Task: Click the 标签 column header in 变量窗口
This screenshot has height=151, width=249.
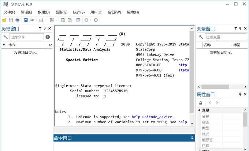Action: [x=240, y=45]
